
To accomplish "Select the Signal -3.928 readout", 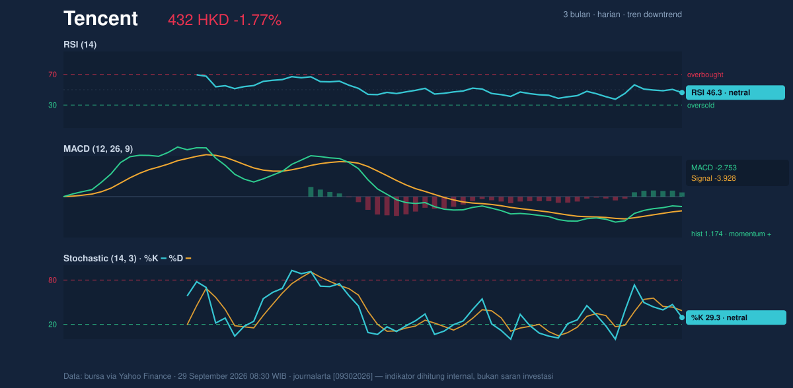I will coord(714,178).
